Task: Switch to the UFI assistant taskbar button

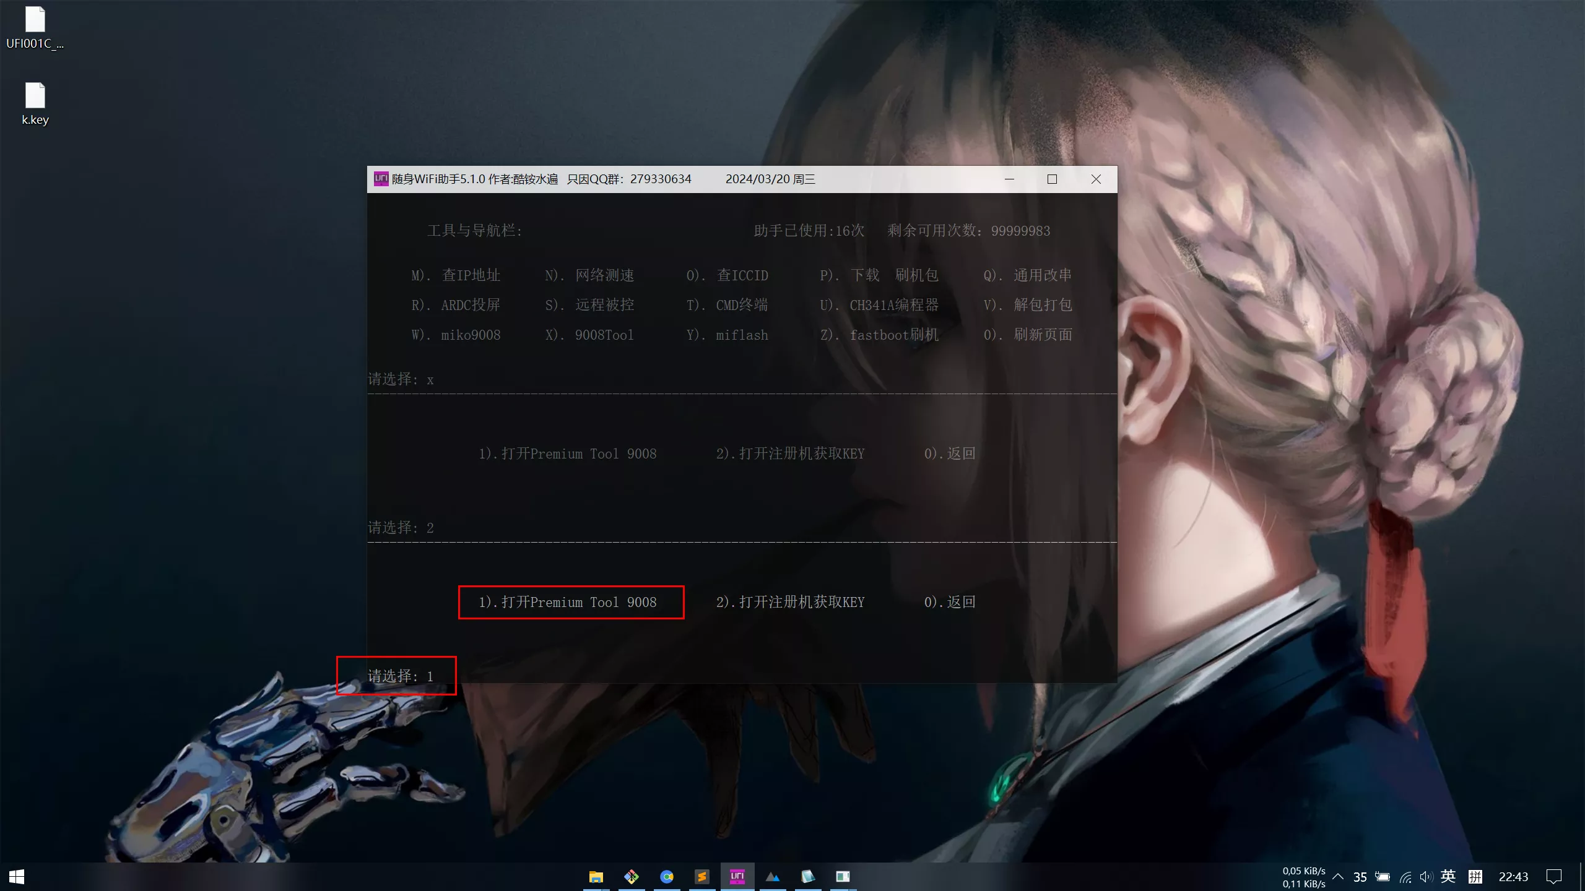Action: pyautogui.click(x=737, y=877)
